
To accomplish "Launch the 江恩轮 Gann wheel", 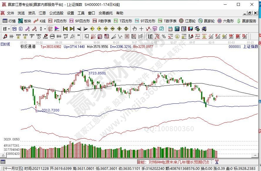I will click(x=187, y=21).
